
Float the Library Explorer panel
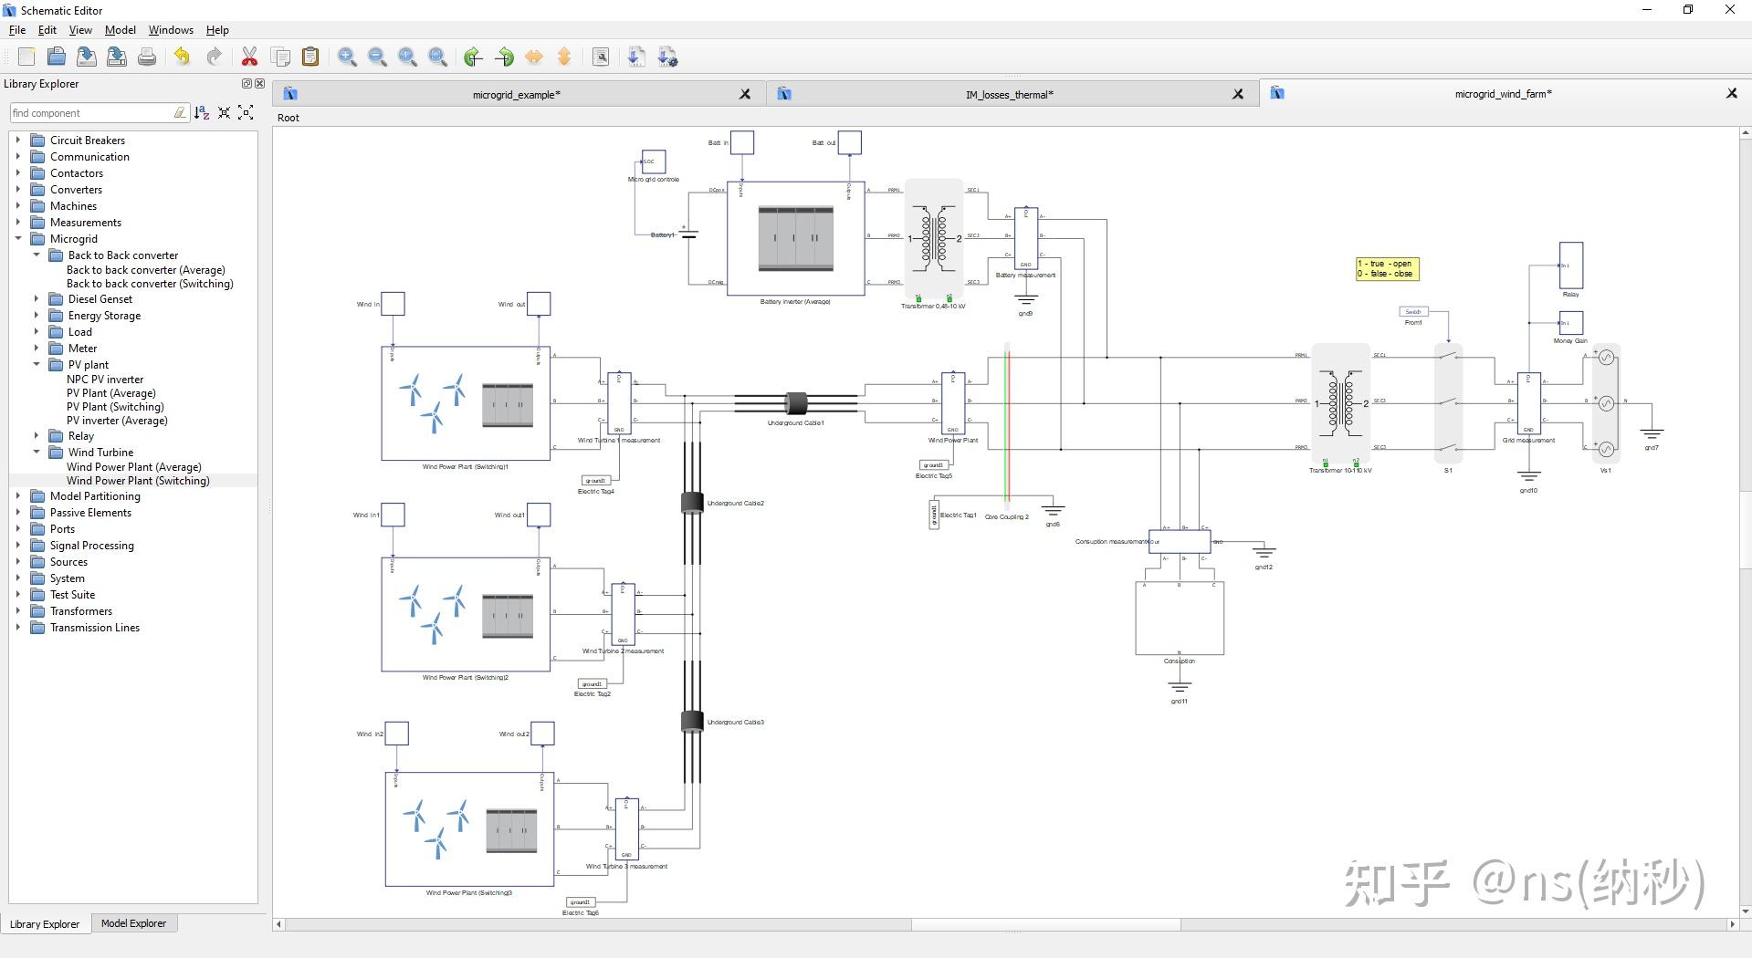coord(246,84)
